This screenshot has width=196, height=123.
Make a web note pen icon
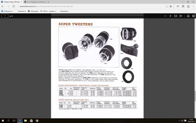(183, 6)
